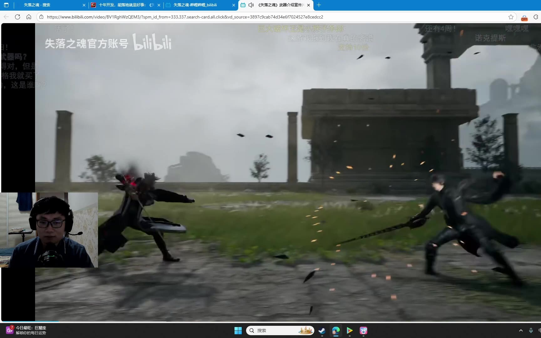
Task: Launch Google Play Games from taskbar
Action: pyautogui.click(x=349, y=330)
